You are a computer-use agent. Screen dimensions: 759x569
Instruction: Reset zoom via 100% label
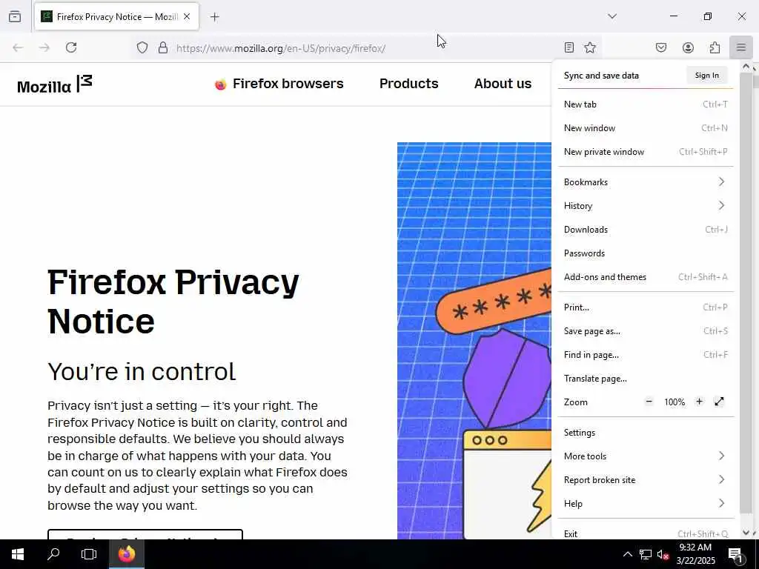pyautogui.click(x=675, y=402)
